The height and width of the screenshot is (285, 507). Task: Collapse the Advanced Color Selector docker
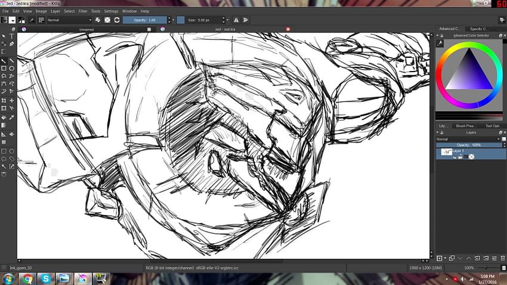[437, 36]
